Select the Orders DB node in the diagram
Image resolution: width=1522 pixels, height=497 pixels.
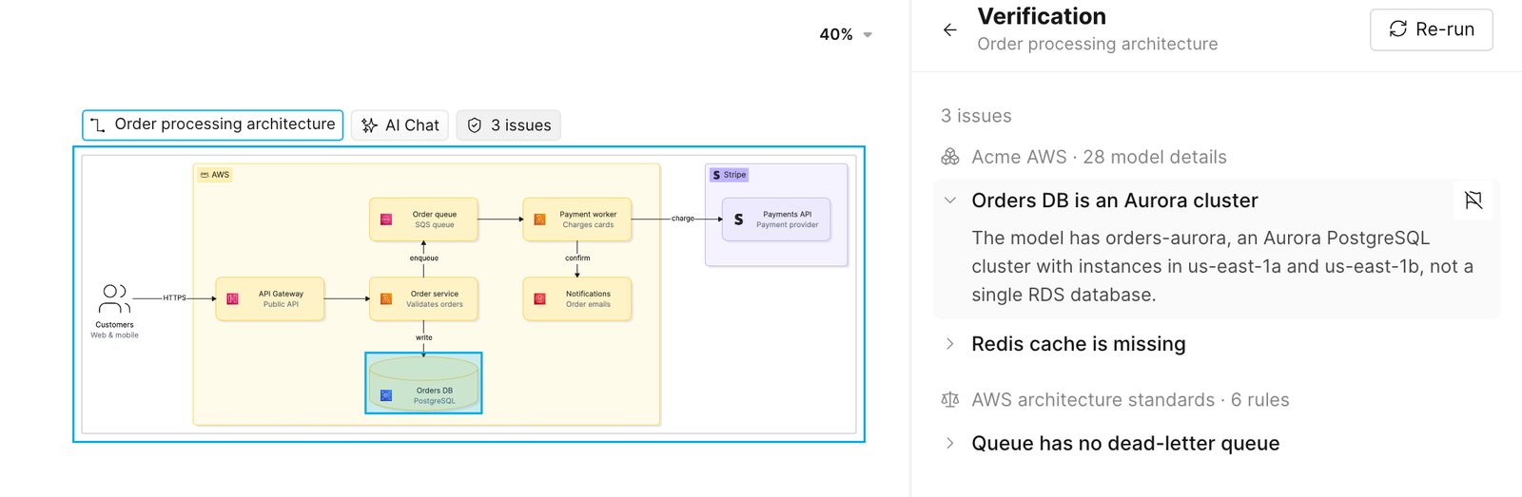[x=424, y=383]
